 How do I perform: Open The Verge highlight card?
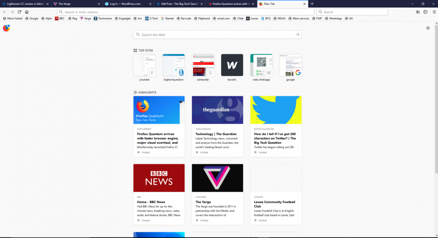pos(217,194)
